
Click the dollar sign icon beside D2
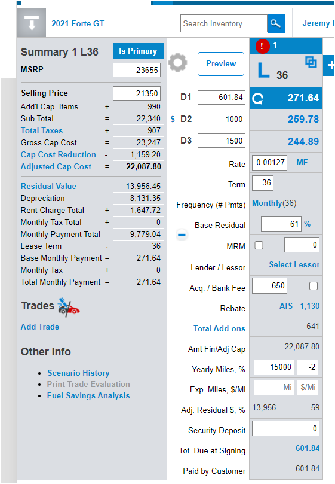(173, 119)
